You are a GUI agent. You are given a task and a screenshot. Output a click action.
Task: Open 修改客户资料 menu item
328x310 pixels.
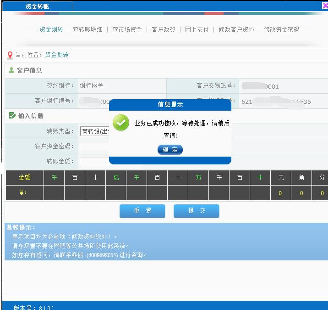[x=236, y=29]
